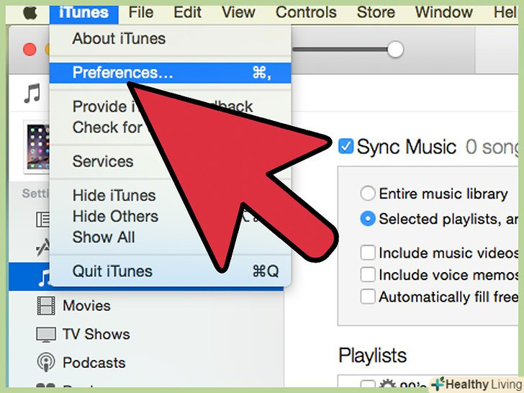Enable Automatically fill free space checkbox
Image resolution: width=524 pixels, height=393 pixels.
coord(368,297)
